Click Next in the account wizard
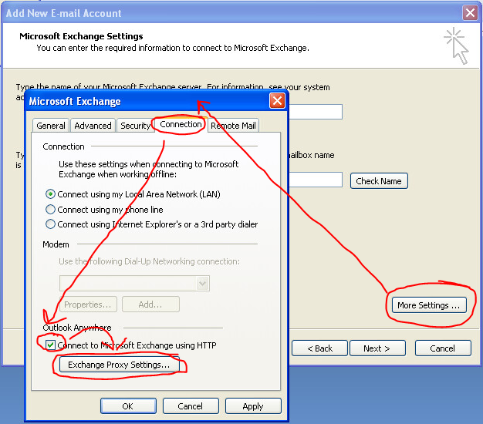Screen dimensions: 483x424 [x=377, y=348]
